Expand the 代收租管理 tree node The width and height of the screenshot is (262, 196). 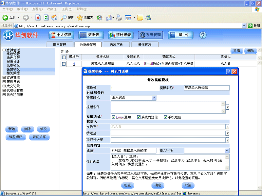coord(4,90)
